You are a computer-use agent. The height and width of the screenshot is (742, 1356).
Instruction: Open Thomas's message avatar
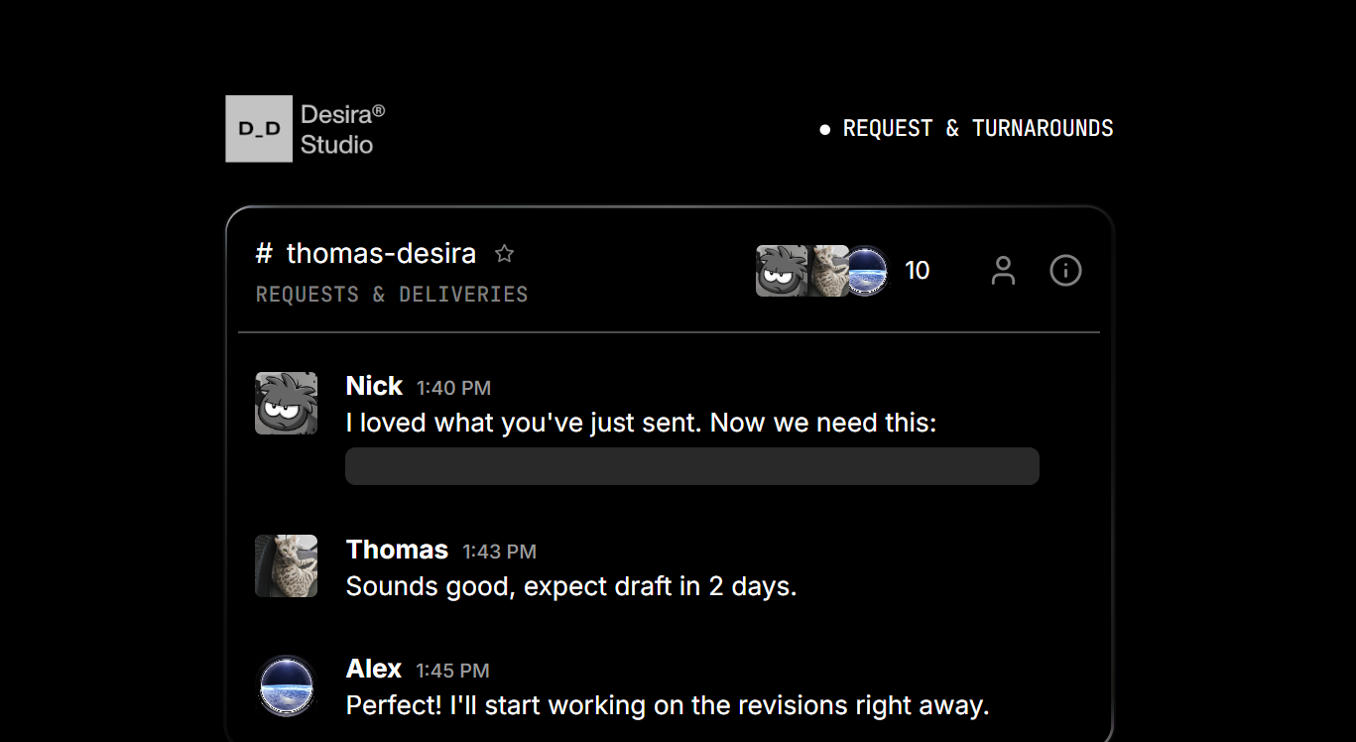(x=286, y=565)
